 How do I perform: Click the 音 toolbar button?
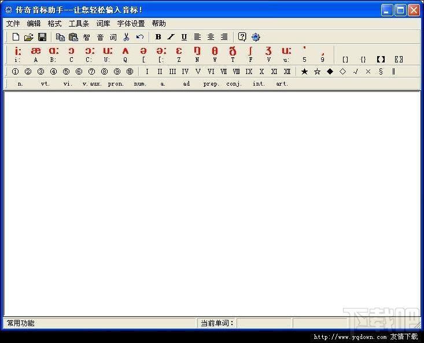pos(100,37)
